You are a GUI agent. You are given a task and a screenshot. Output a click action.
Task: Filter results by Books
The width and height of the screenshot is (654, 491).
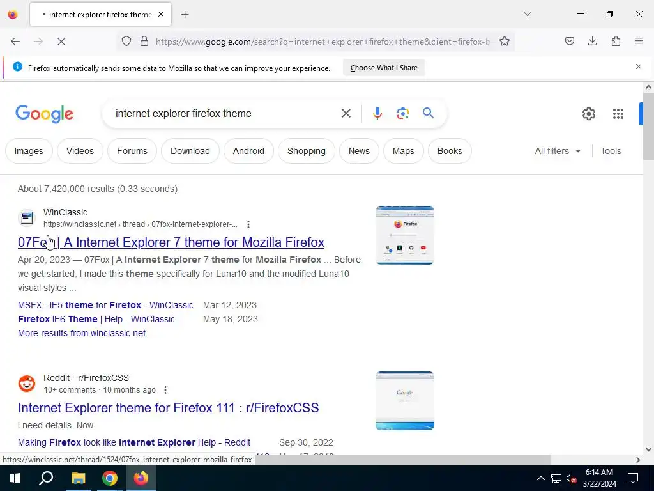tap(450, 151)
